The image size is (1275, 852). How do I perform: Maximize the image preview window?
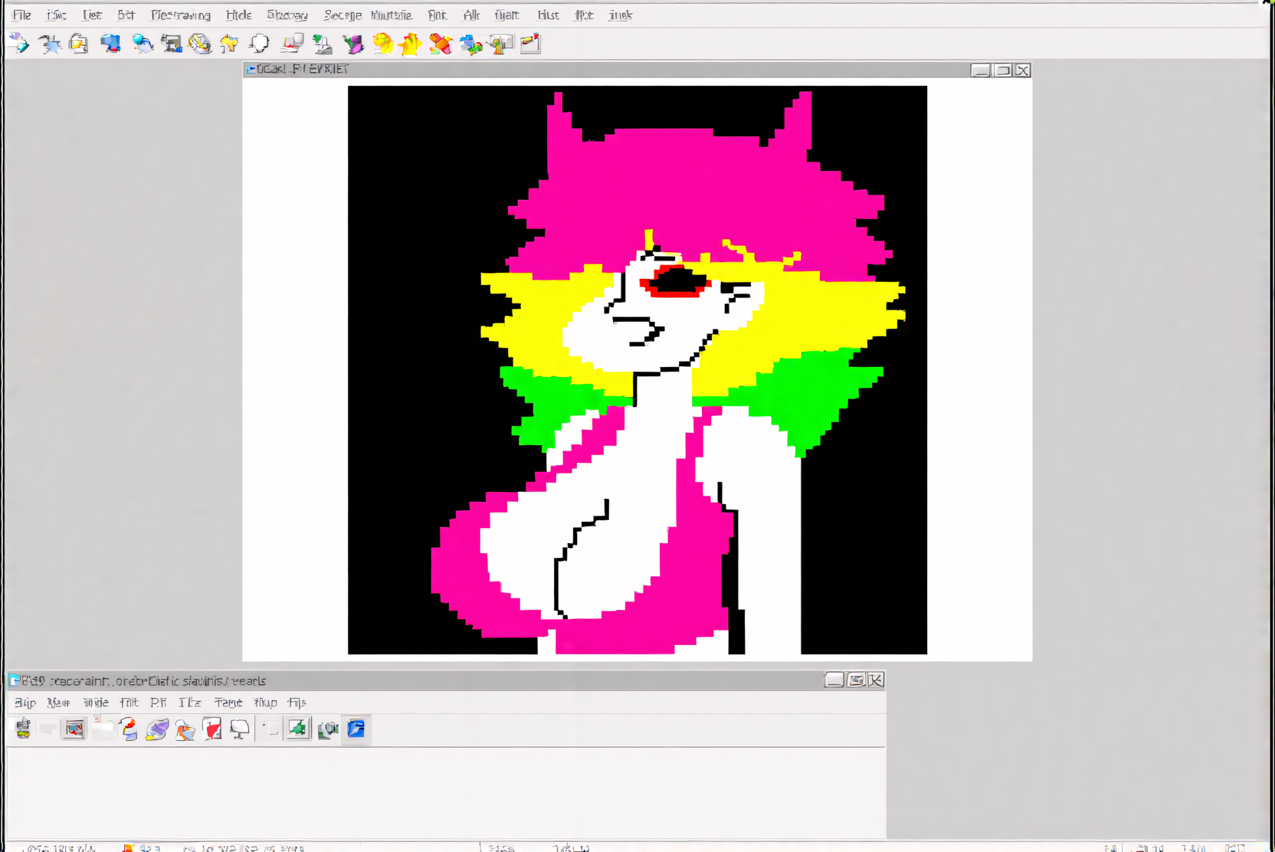1002,70
